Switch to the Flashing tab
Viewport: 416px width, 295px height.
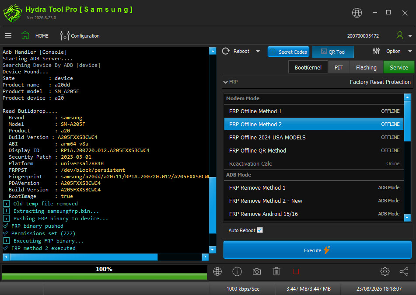point(366,67)
